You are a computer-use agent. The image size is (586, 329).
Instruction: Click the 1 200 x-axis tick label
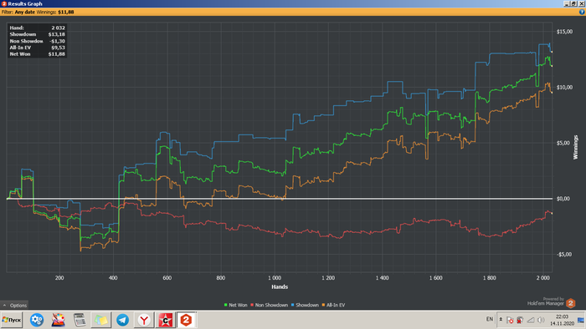click(328, 278)
